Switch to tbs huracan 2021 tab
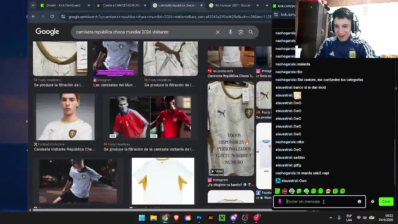Screen dimensions: 398x224 (233, 5)
